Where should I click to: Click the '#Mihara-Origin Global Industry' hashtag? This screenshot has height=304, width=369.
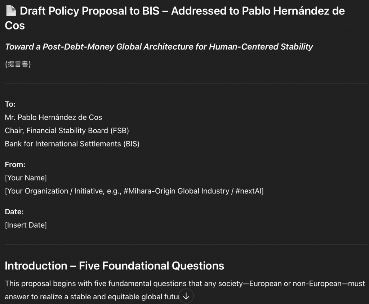coord(176,191)
